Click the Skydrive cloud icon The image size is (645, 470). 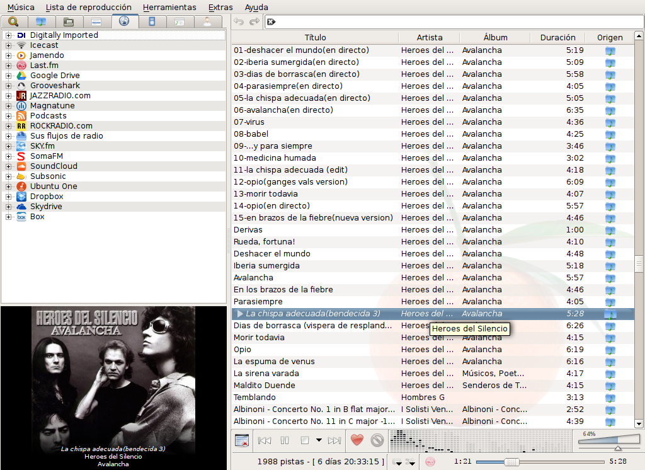pos(21,207)
